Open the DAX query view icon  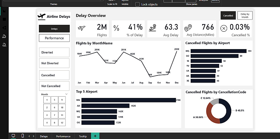coord(4,36)
